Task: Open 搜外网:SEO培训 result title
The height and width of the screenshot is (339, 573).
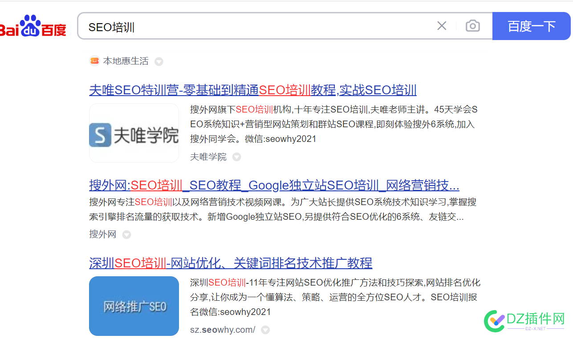Action: click(274, 185)
